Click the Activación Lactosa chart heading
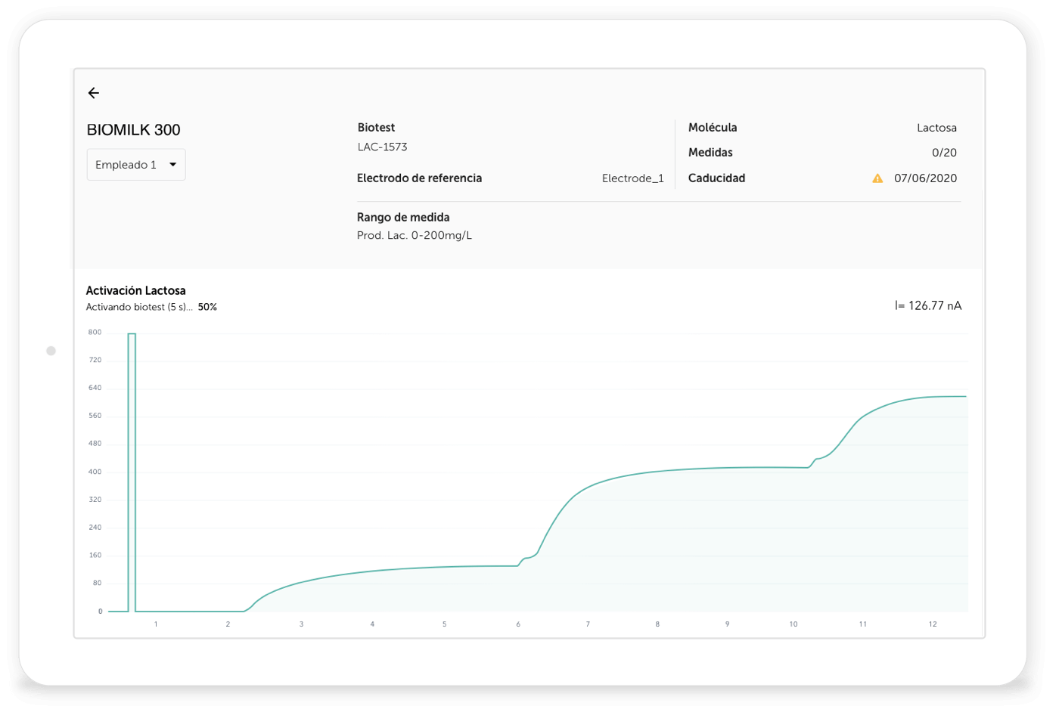Screen dimensions: 1059x706 pyautogui.click(x=136, y=291)
